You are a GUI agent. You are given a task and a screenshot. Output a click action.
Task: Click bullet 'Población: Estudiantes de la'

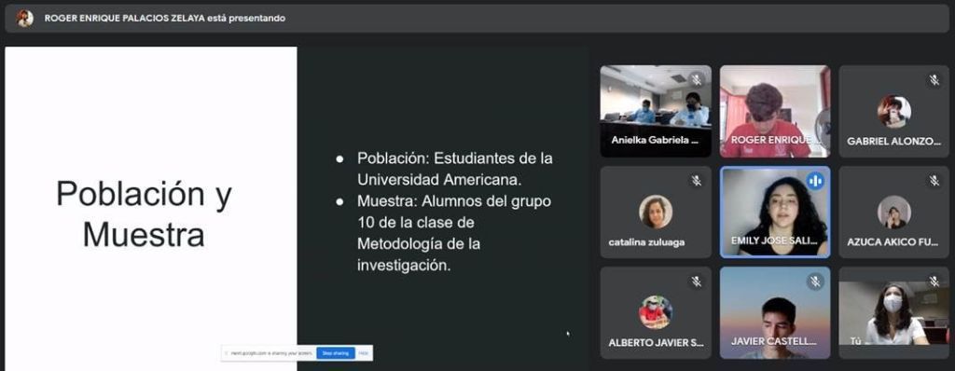tap(455, 158)
